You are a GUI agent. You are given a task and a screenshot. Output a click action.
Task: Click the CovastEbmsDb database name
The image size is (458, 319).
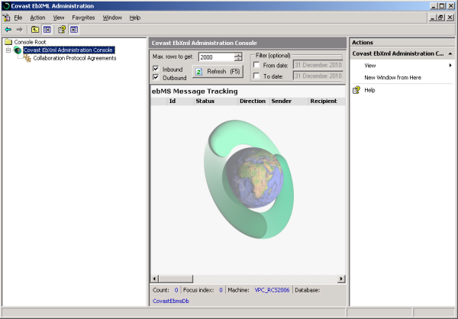tap(171, 301)
